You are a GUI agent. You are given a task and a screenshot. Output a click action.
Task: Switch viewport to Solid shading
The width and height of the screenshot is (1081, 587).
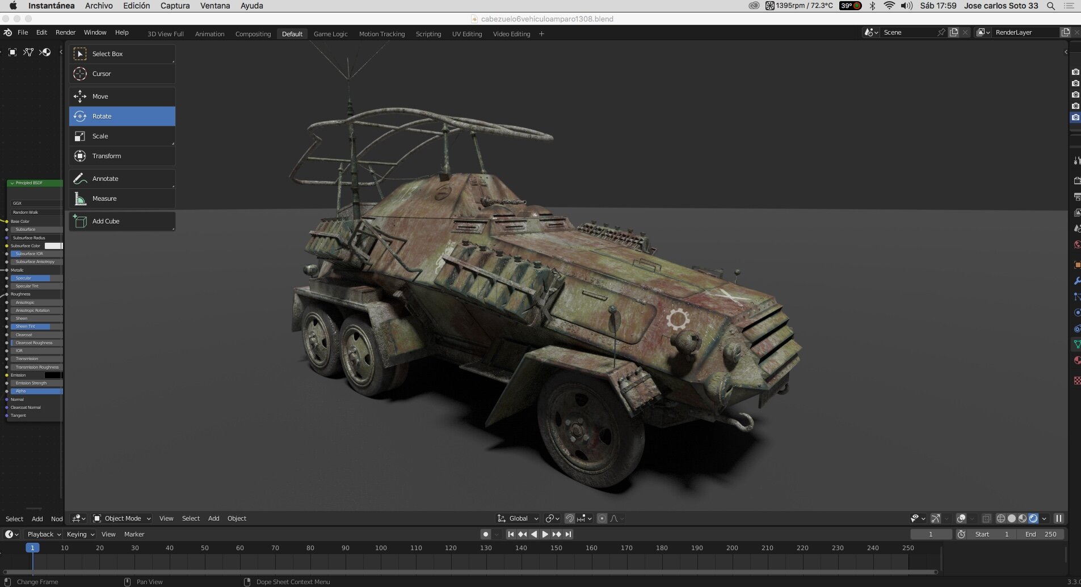[x=1011, y=518]
